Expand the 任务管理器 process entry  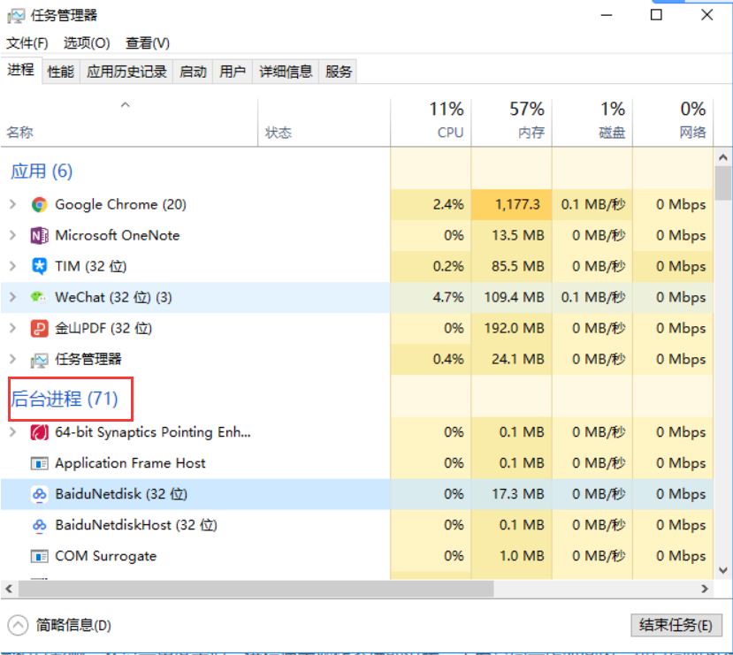12,359
